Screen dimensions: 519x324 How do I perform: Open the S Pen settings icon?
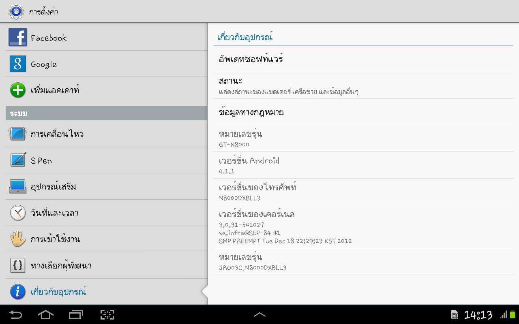click(x=18, y=160)
